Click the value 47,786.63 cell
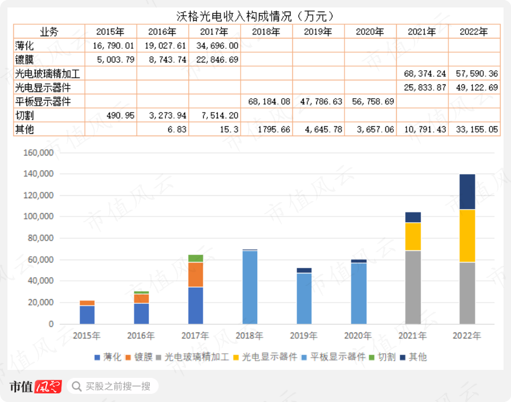 point(319,102)
